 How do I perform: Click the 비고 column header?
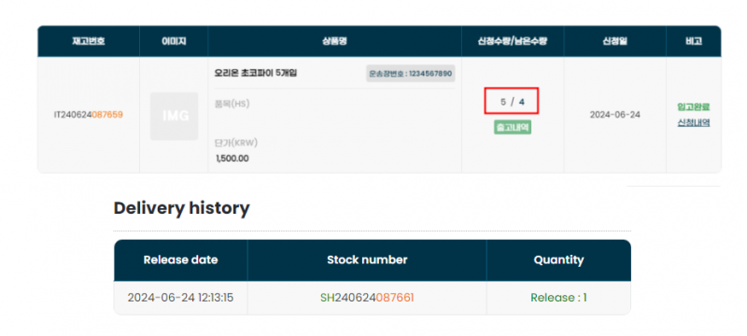(694, 41)
